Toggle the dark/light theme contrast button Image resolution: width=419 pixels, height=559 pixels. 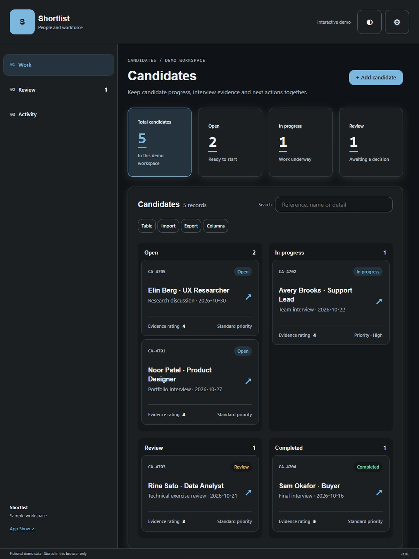pyautogui.click(x=369, y=22)
